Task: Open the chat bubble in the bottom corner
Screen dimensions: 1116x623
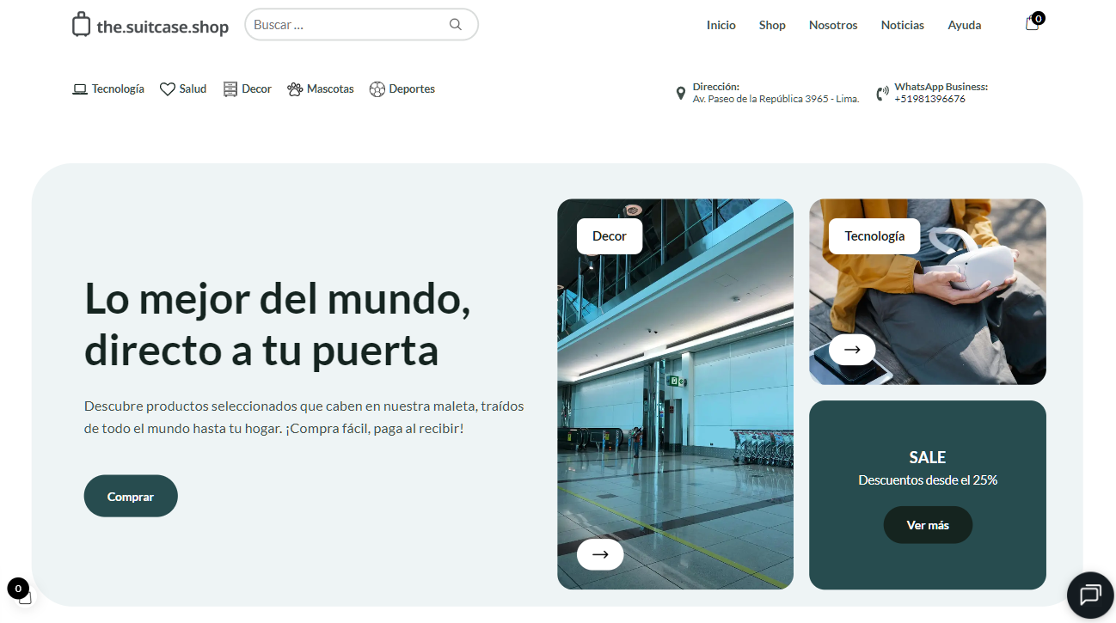Action: (1090, 595)
